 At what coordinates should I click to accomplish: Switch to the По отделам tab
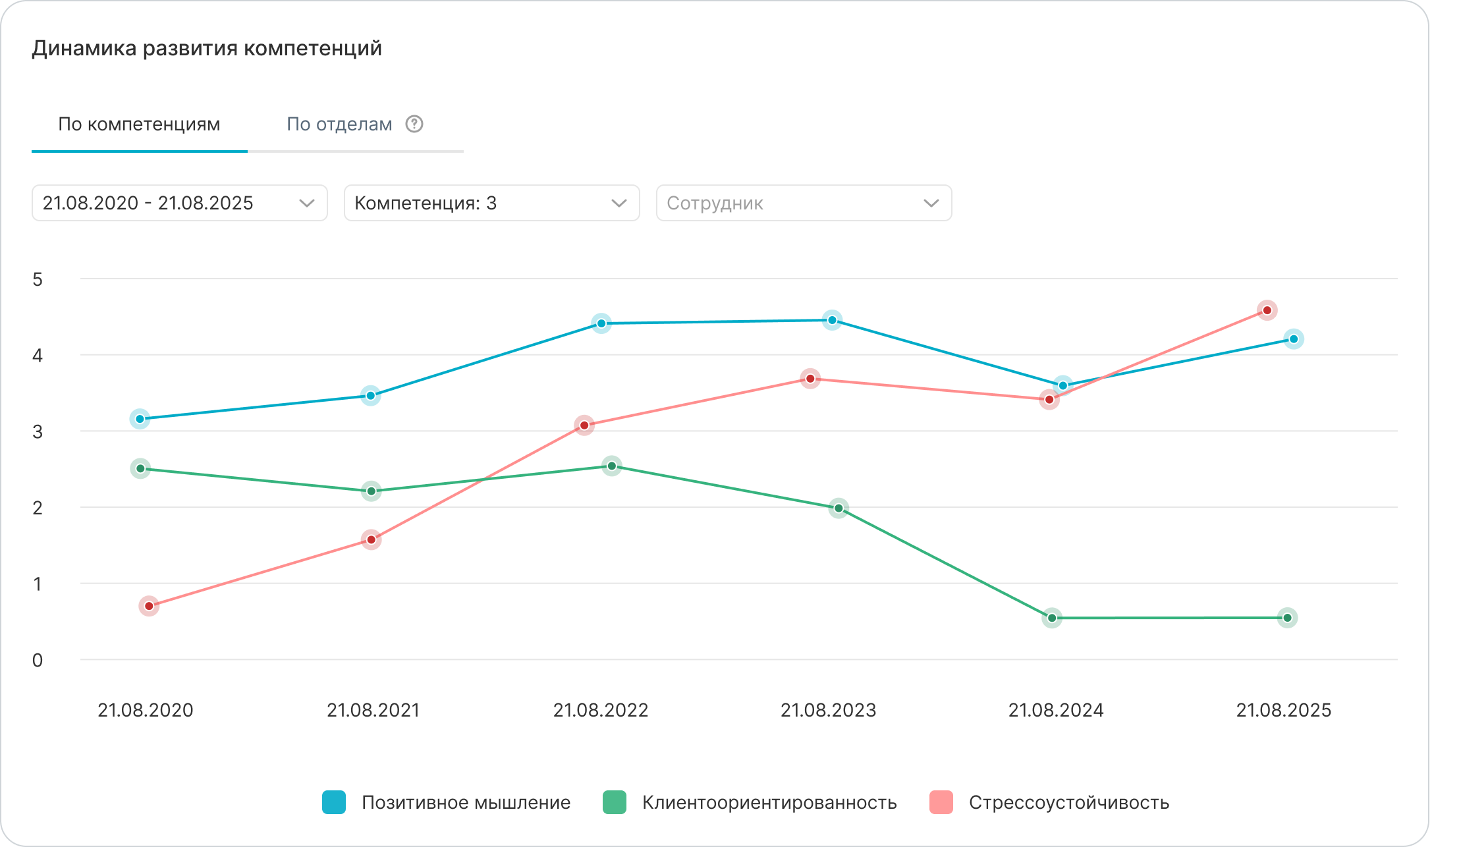pyautogui.click(x=339, y=124)
